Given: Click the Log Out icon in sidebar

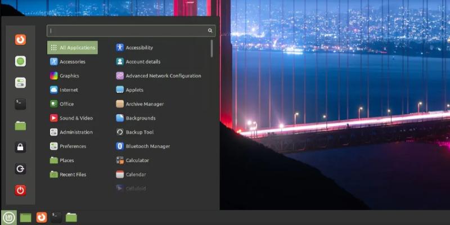Looking at the screenshot, I should click(x=20, y=169).
